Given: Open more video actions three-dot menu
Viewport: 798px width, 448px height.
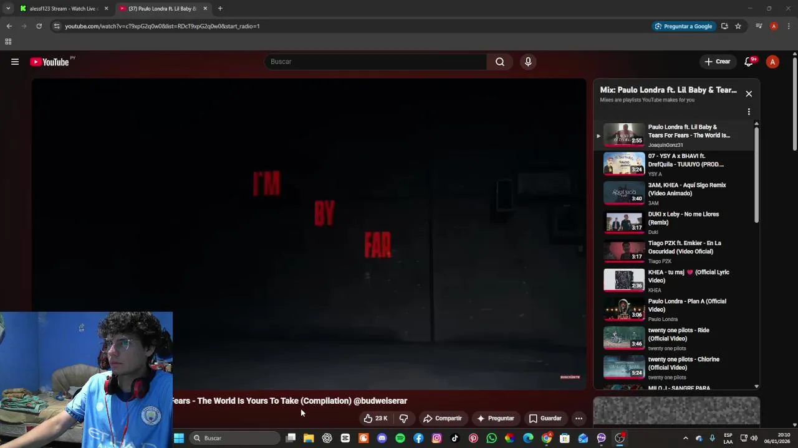Looking at the screenshot, I should click(x=579, y=418).
